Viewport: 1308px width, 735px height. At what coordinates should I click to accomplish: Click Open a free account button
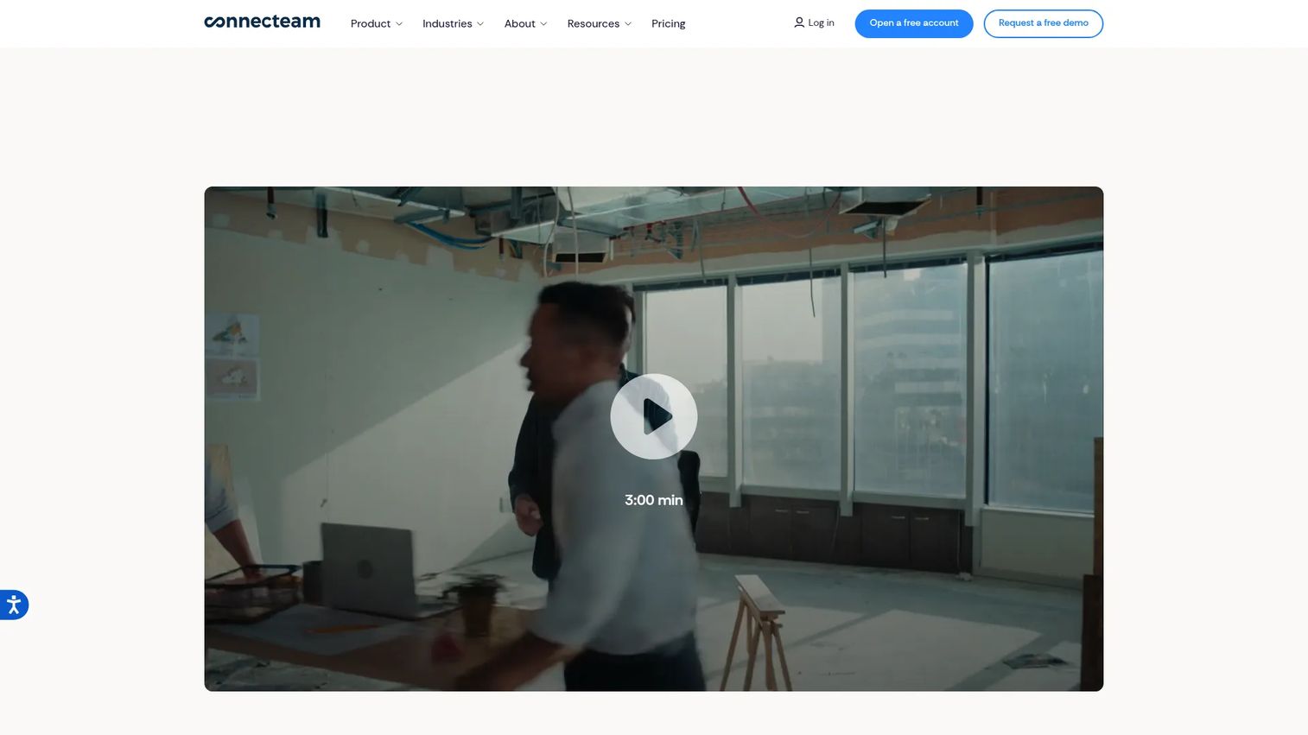[x=914, y=23]
